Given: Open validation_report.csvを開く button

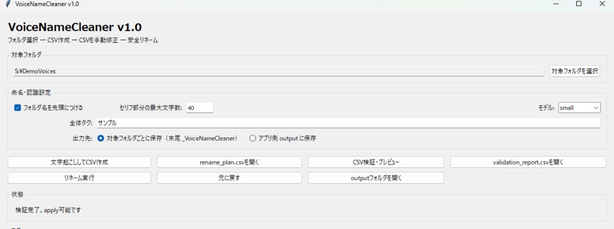Looking at the screenshot, I should [x=528, y=162].
